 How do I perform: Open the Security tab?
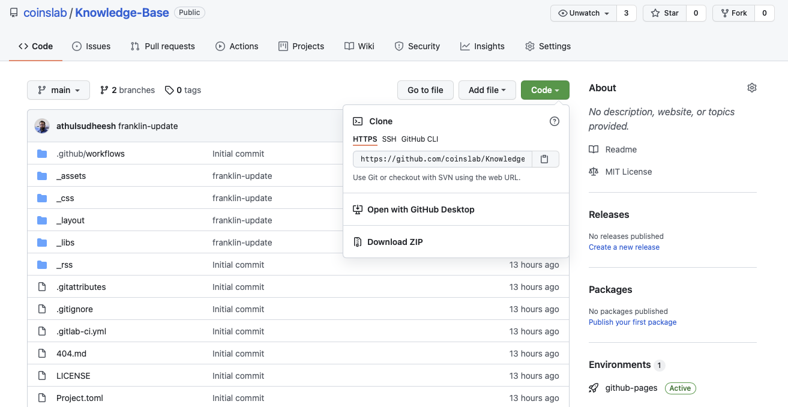click(x=417, y=46)
